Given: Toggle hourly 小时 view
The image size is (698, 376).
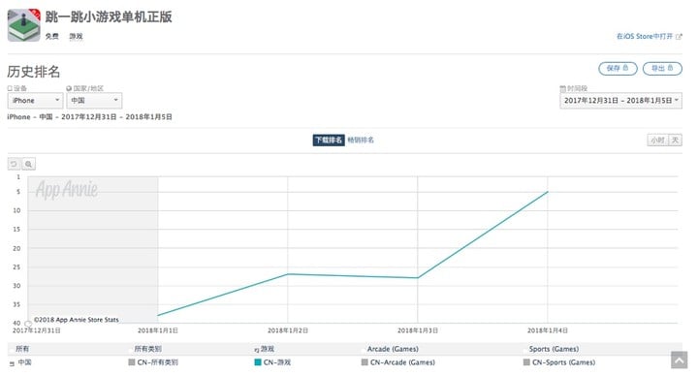Looking at the screenshot, I should click(658, 141).
